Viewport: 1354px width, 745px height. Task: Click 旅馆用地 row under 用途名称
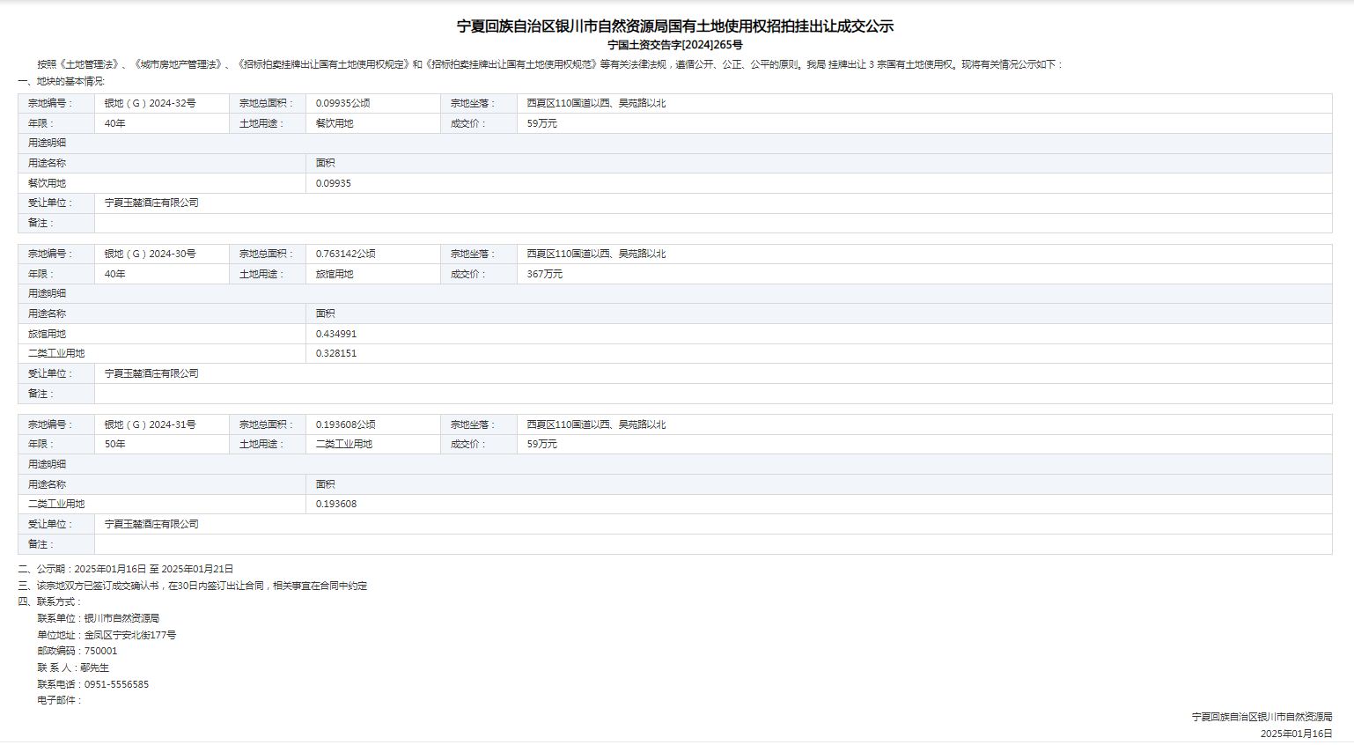(48, 334)
